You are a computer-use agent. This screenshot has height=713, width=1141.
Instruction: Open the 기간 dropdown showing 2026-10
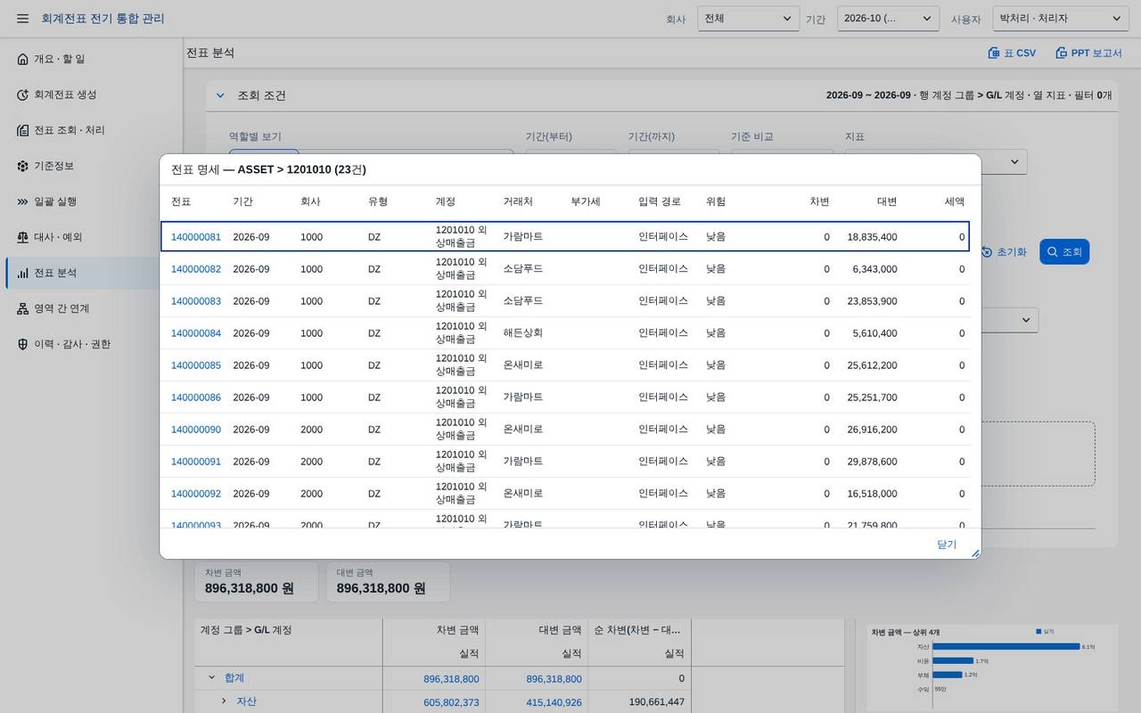click(x=888, y=19)
